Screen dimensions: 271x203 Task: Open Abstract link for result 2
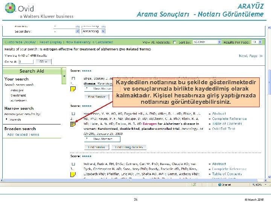(219, 114)
